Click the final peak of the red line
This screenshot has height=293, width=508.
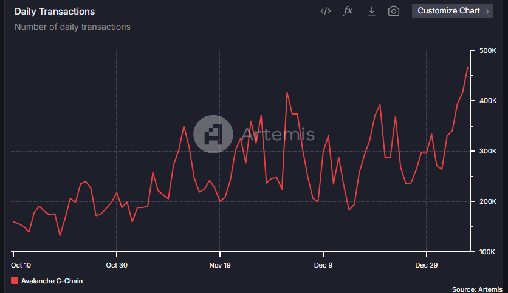tap(467, 67)
